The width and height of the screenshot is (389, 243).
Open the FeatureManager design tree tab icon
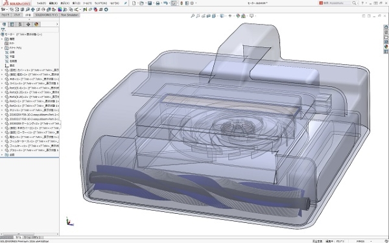pyautogui.click(x=4, y=25)
